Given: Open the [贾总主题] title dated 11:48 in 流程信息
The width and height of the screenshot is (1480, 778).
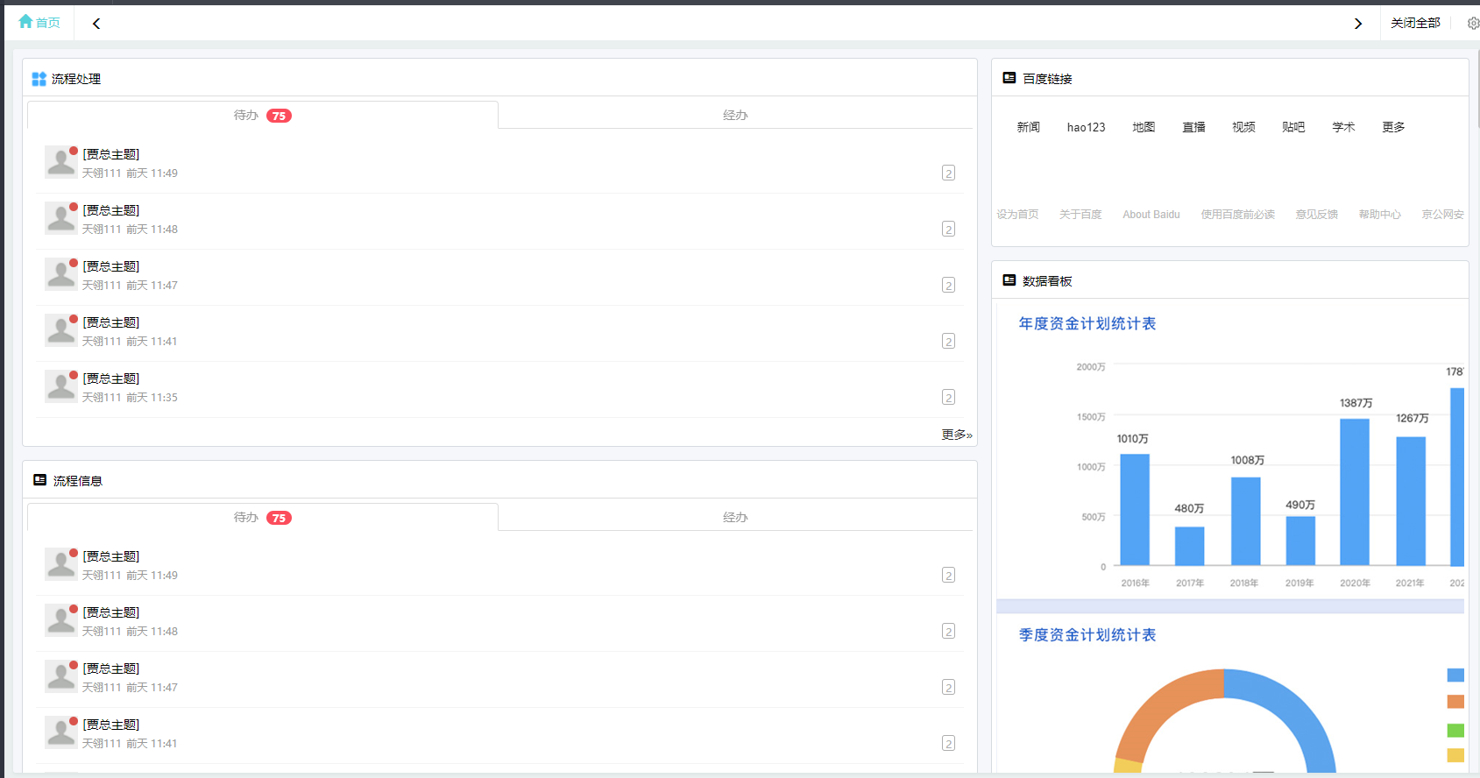Looking at the screenshot, I should pyautogui.click(x=111, y=612).
